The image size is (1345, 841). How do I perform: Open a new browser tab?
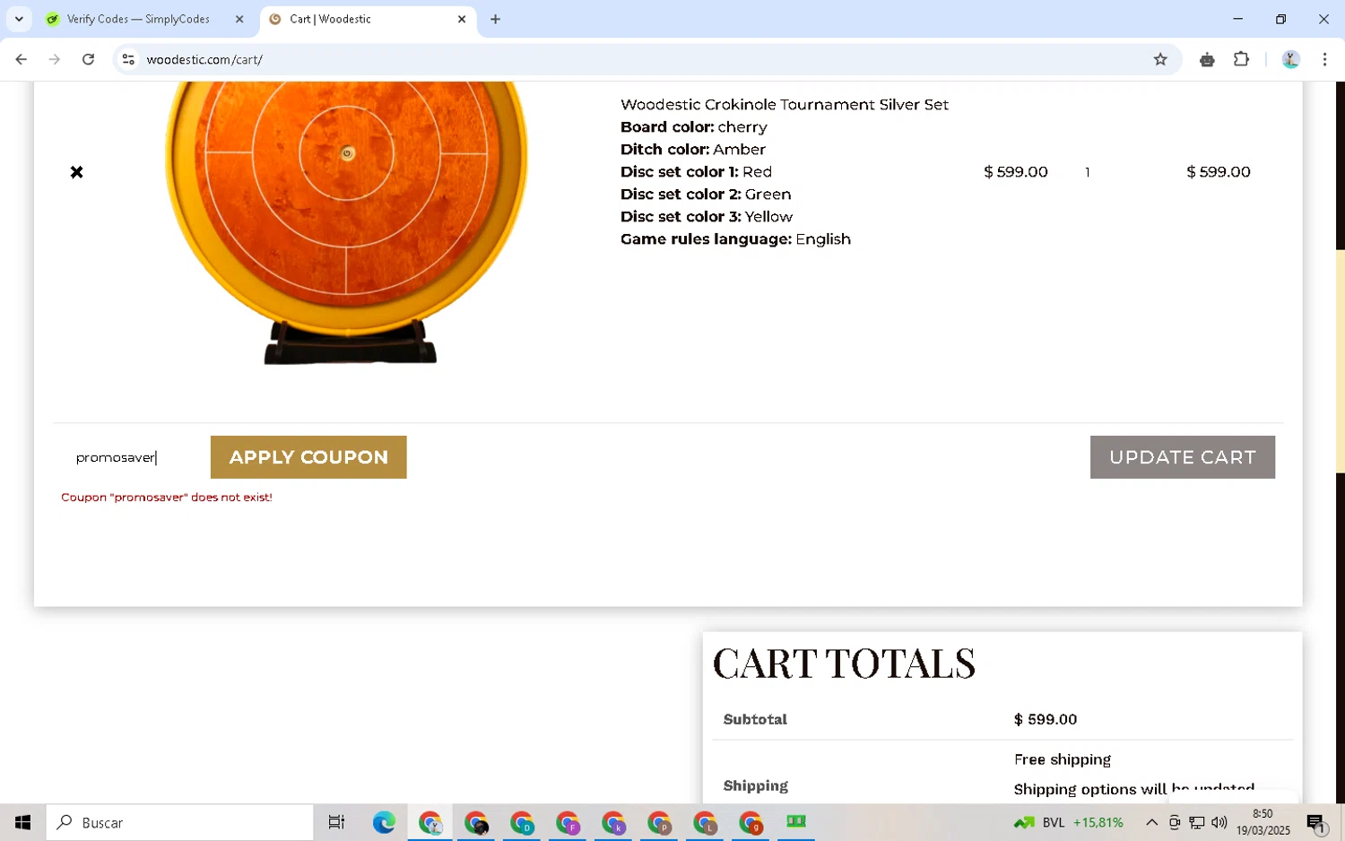(495, 19)
